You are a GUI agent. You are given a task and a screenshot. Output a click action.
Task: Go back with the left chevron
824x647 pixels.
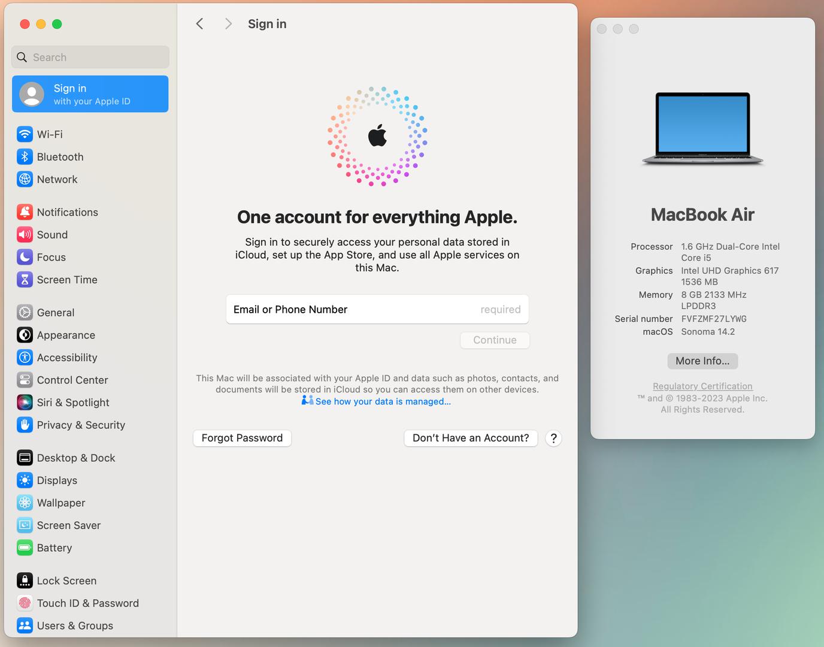point(200,23)
